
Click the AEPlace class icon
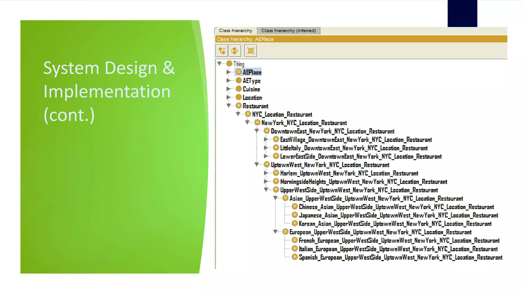(x=239, y=72)
